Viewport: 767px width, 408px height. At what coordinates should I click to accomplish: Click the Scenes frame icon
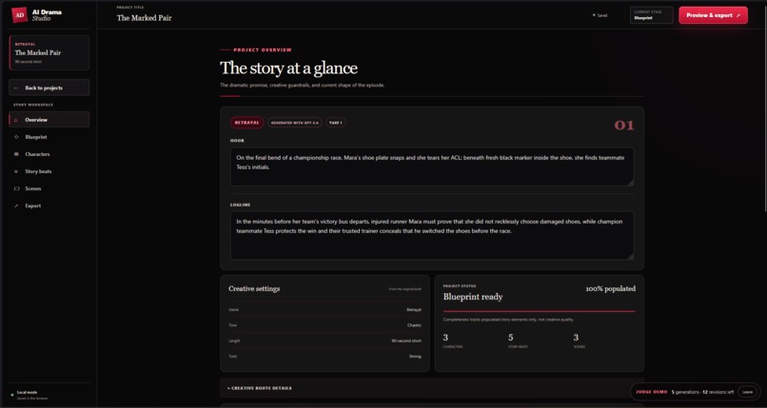(16, 188)
